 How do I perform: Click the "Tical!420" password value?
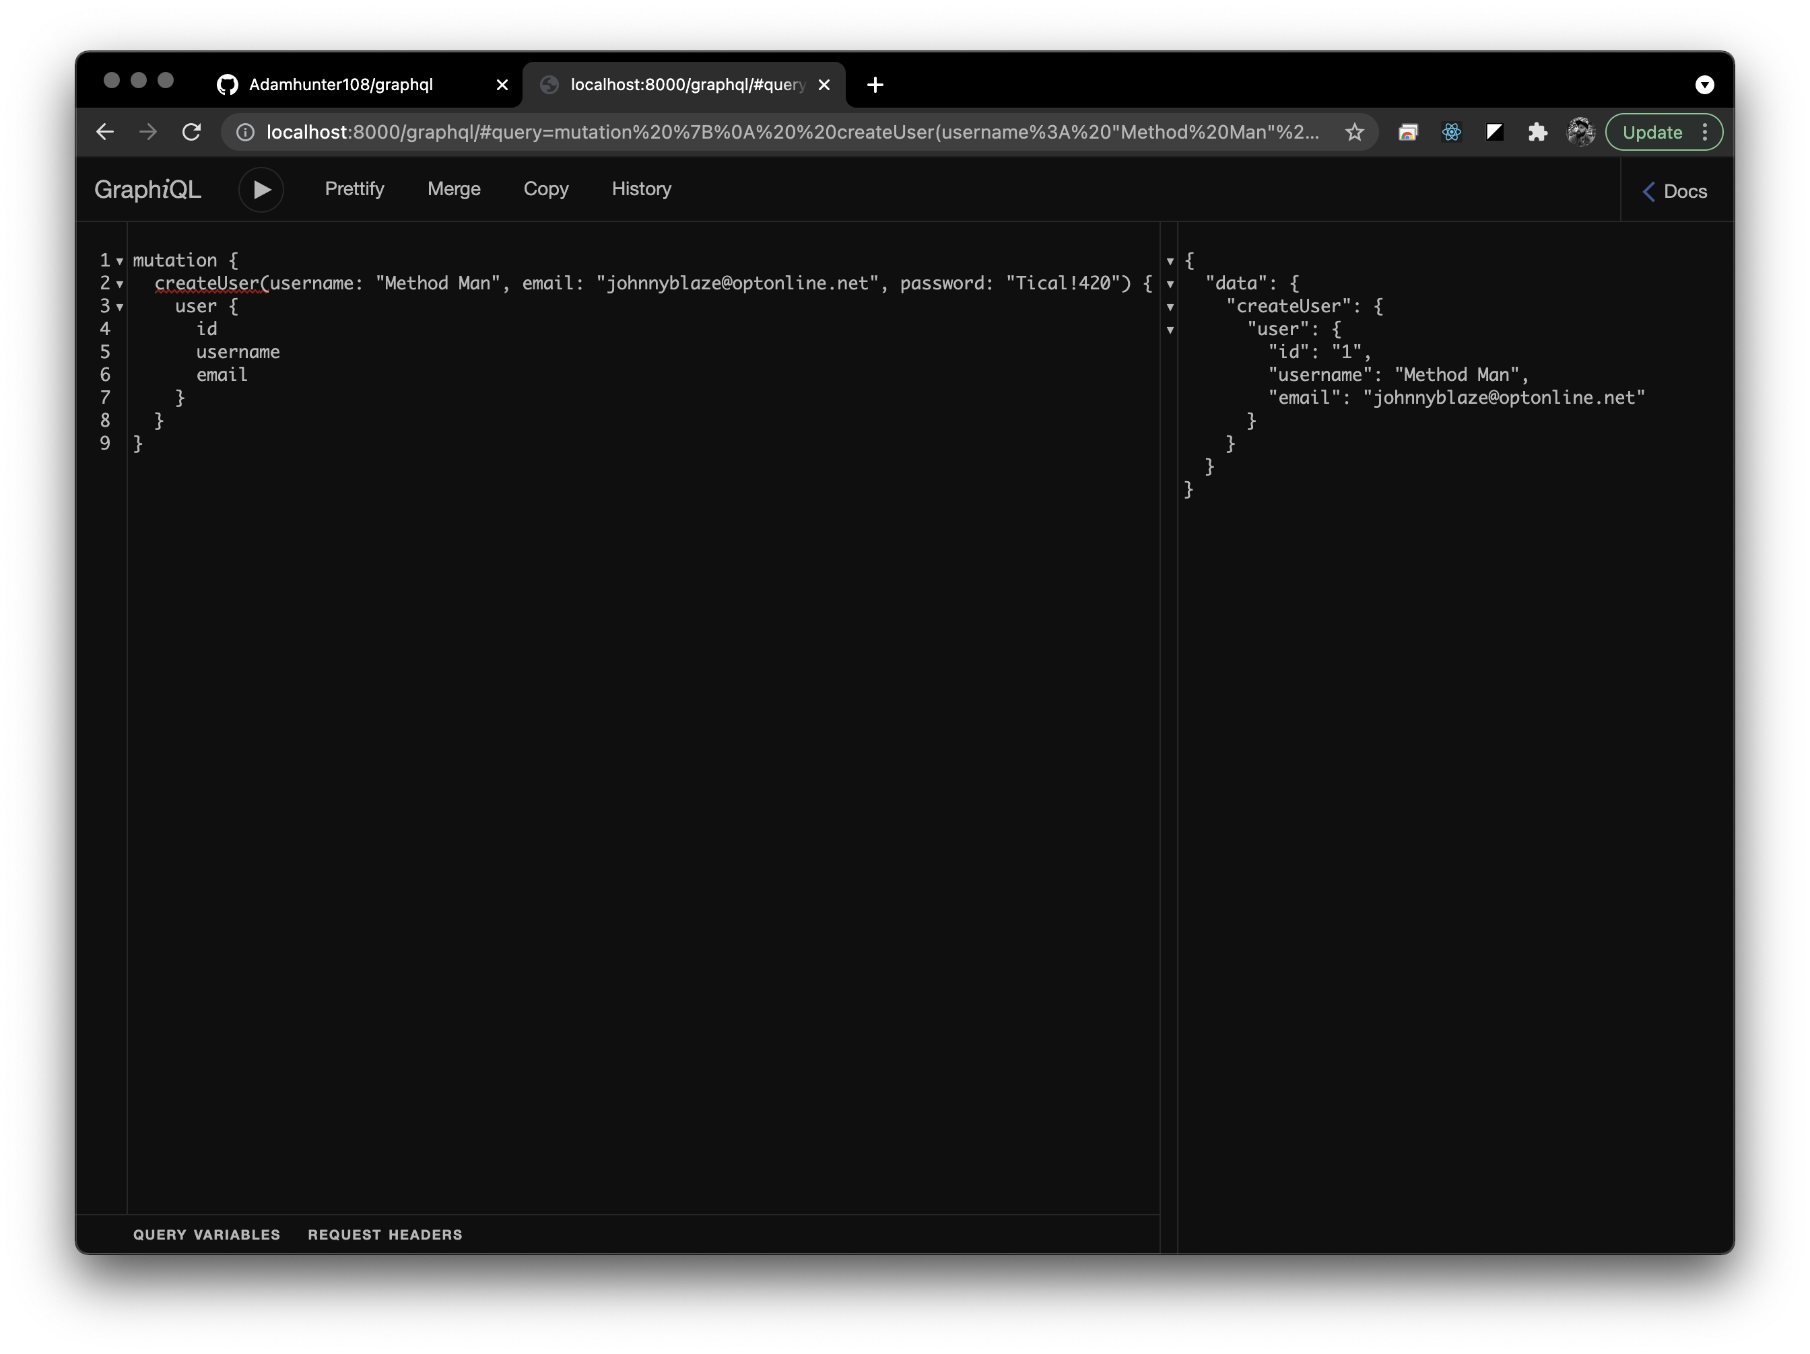pyautogui.click(x=1063, y=283)
